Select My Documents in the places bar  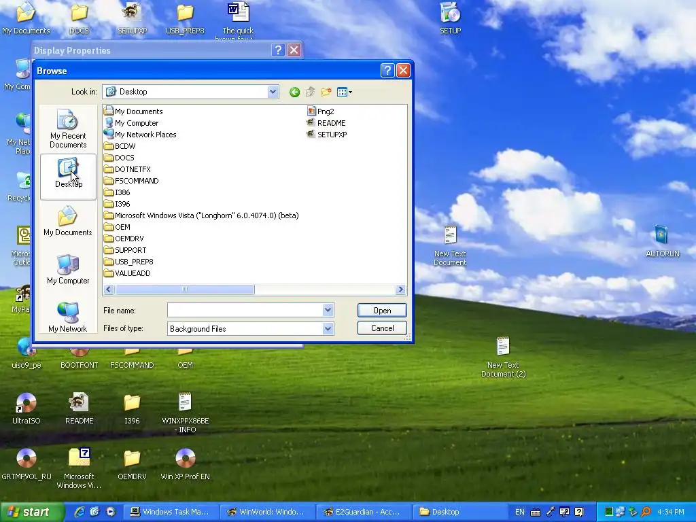coord(68,221)
